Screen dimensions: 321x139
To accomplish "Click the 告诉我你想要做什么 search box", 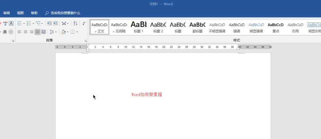I will (65, 13).
